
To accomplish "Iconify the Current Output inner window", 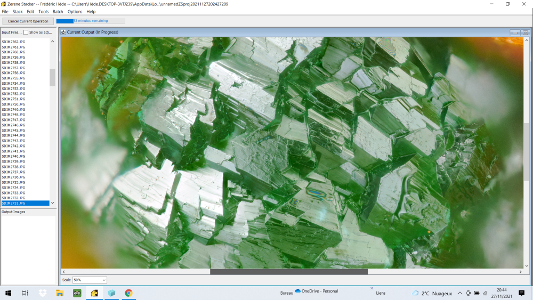I will coord(515,32).
